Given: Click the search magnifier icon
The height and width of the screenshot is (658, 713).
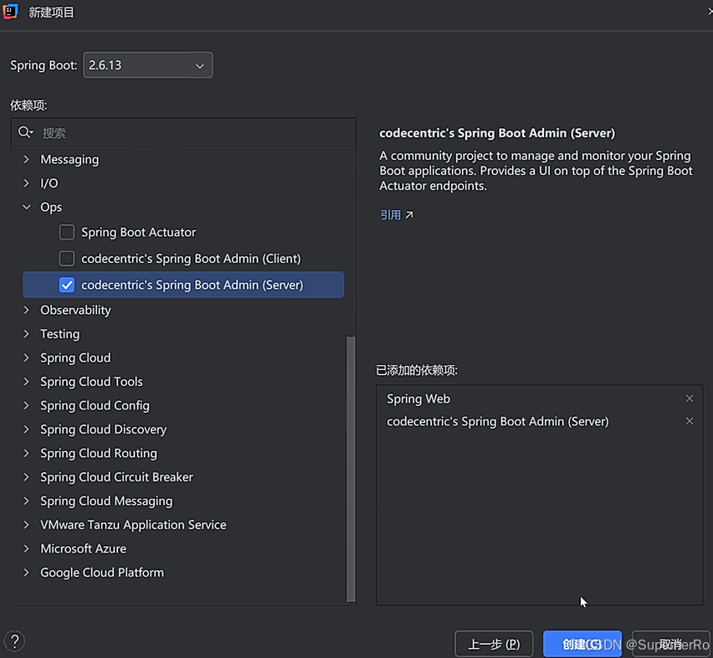Looking at the screenshot, I should (x=25, y=132).
